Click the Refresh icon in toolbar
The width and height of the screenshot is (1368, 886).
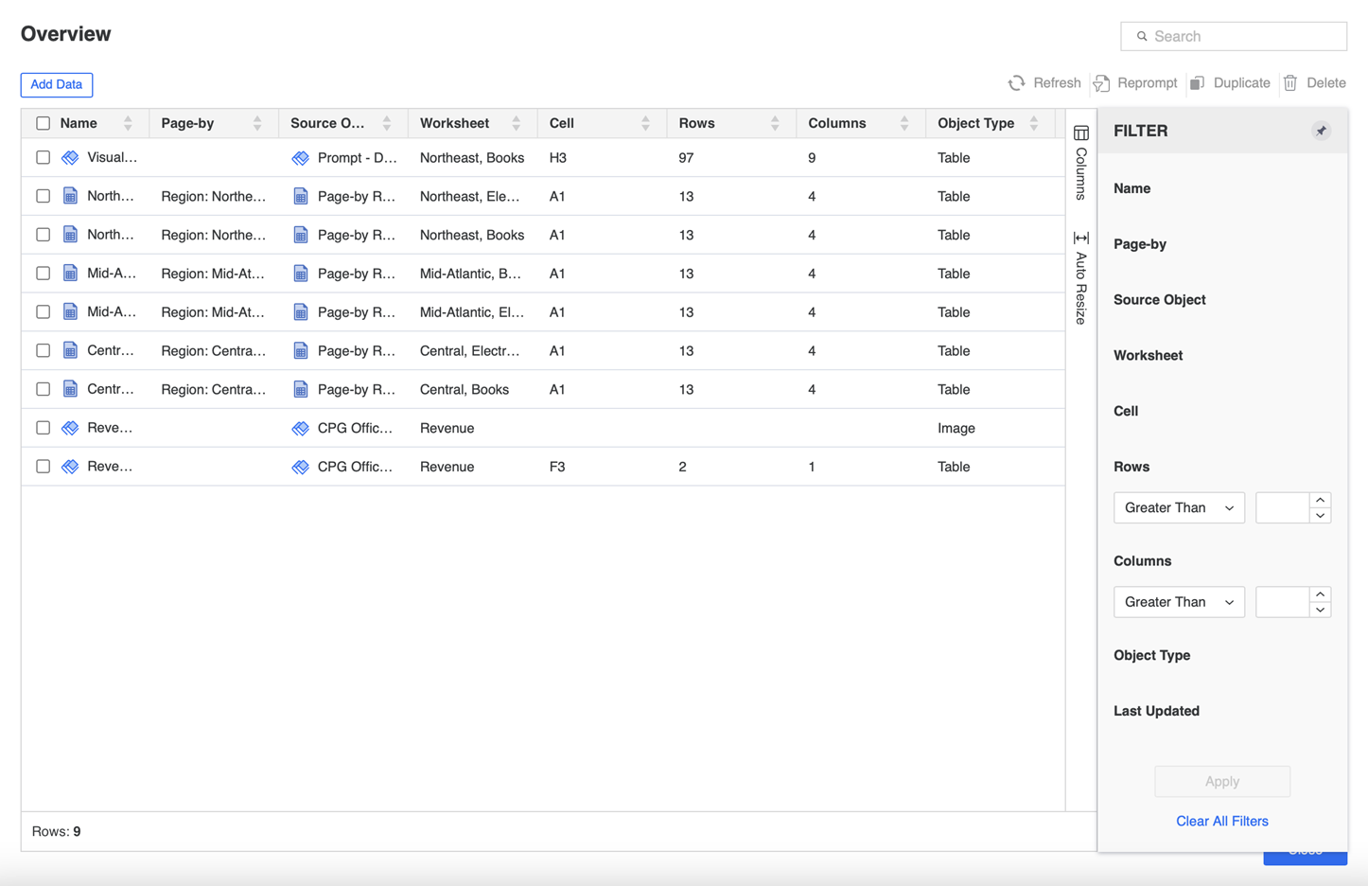tap(1017, 83)
